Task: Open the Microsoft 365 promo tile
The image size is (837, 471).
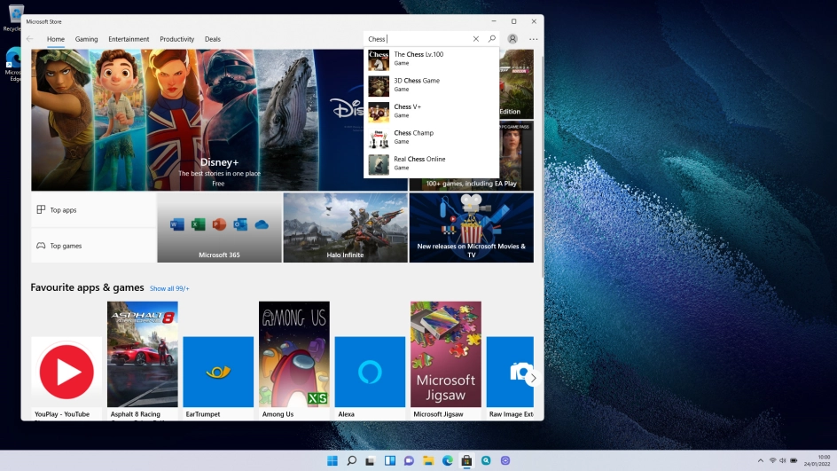Action: [x=219, y=228]
